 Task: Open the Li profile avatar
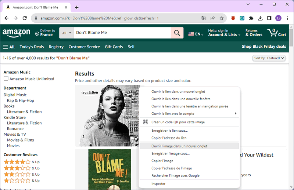[278, 18]
